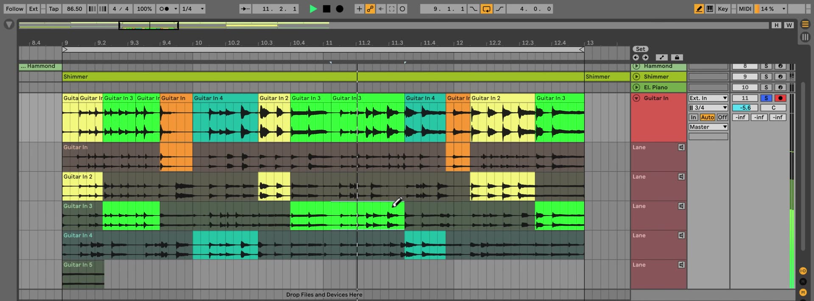This screenshot has height=301, width=814.
Task: Tap tempo with the Tap button
Action: pyautogui.click(x=53, y=8)
